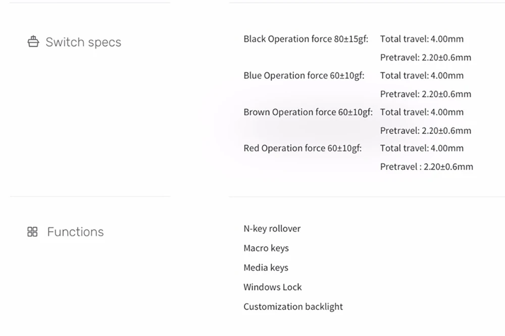The height and width of the screenshot is (336, 505).
Task: Click the Black Operation force 80±15gf text
Action: click(306, 39)
